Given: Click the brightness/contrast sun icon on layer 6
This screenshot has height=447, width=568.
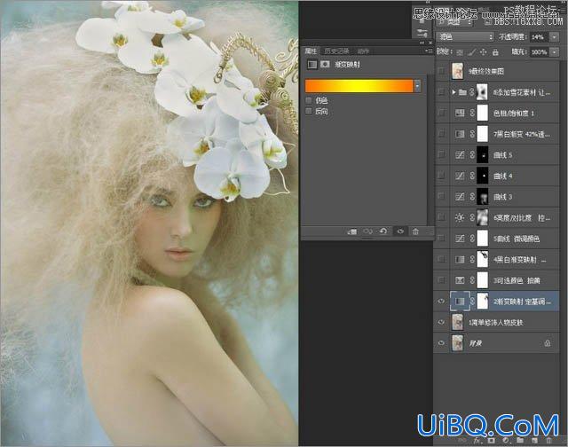Looking at the screenshot, I should click(x=460, y=217).
